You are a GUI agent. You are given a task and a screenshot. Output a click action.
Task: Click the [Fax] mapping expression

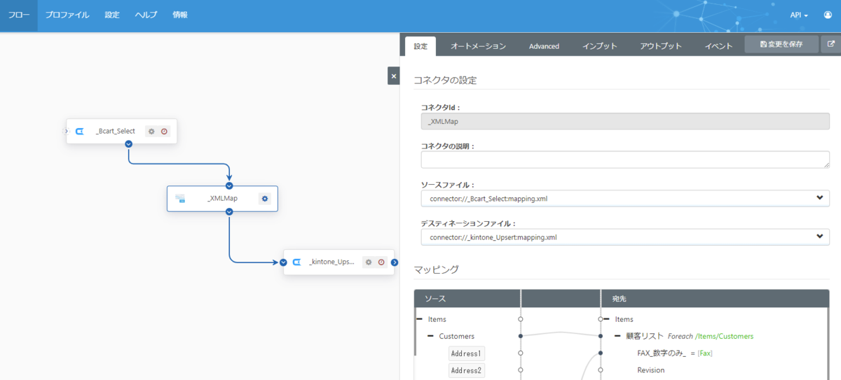pos(704,353)
